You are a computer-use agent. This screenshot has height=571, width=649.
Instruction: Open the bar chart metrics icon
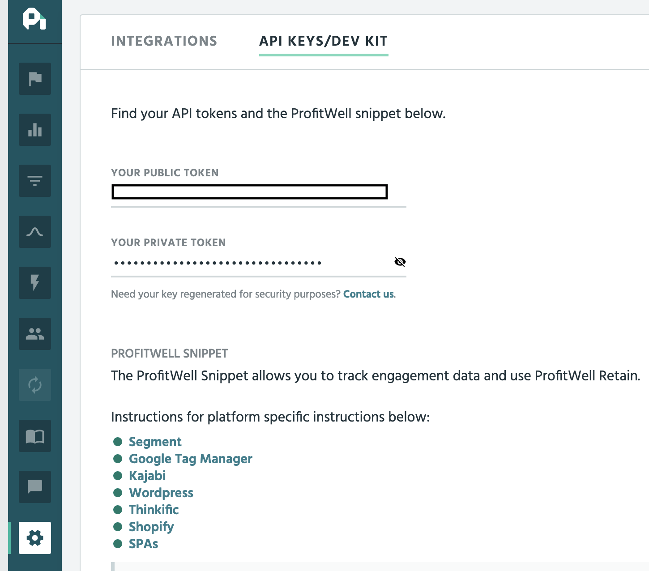coord(35,130)
